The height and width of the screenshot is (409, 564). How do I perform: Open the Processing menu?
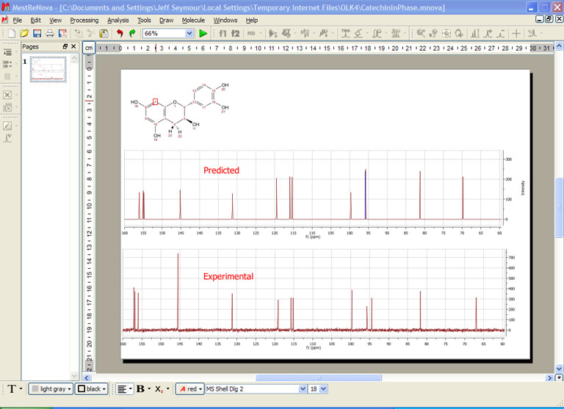84,20
